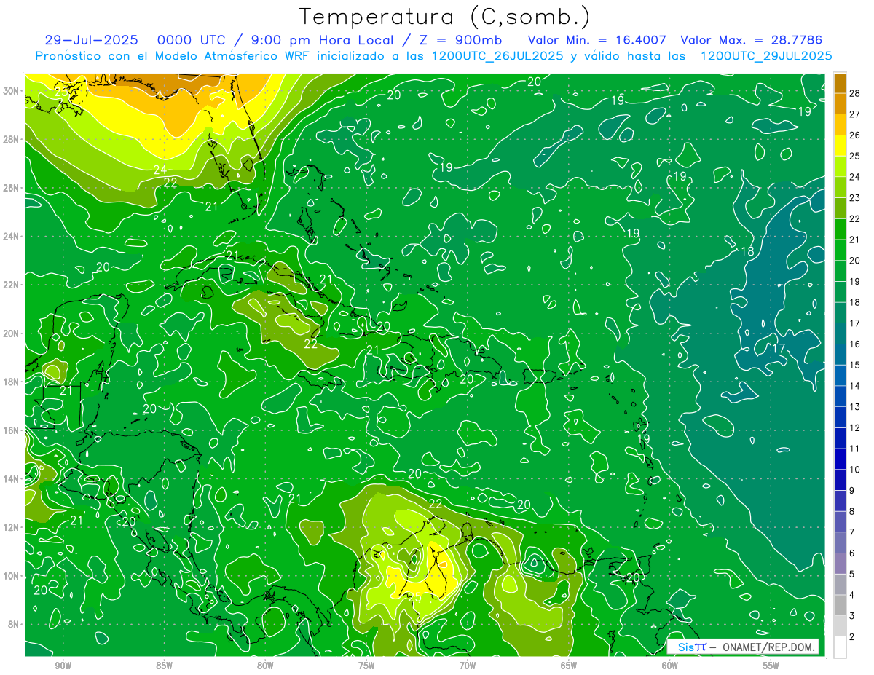This screenshot has height=675, width=874.
Task: Click the contour label 24 near Florida
Action: [160, 170]
